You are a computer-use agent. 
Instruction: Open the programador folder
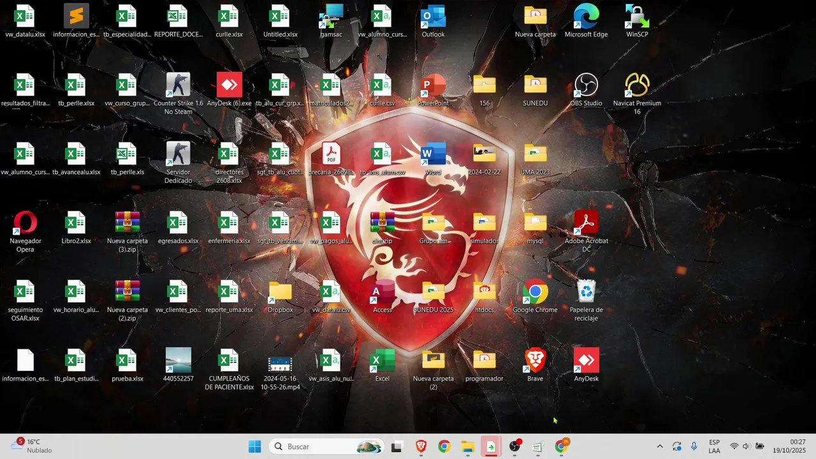click(x=484, y=365)
